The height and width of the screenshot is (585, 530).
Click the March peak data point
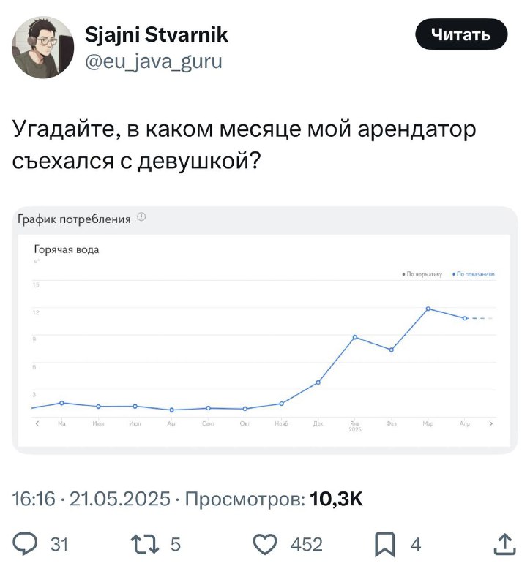(428, 309)
